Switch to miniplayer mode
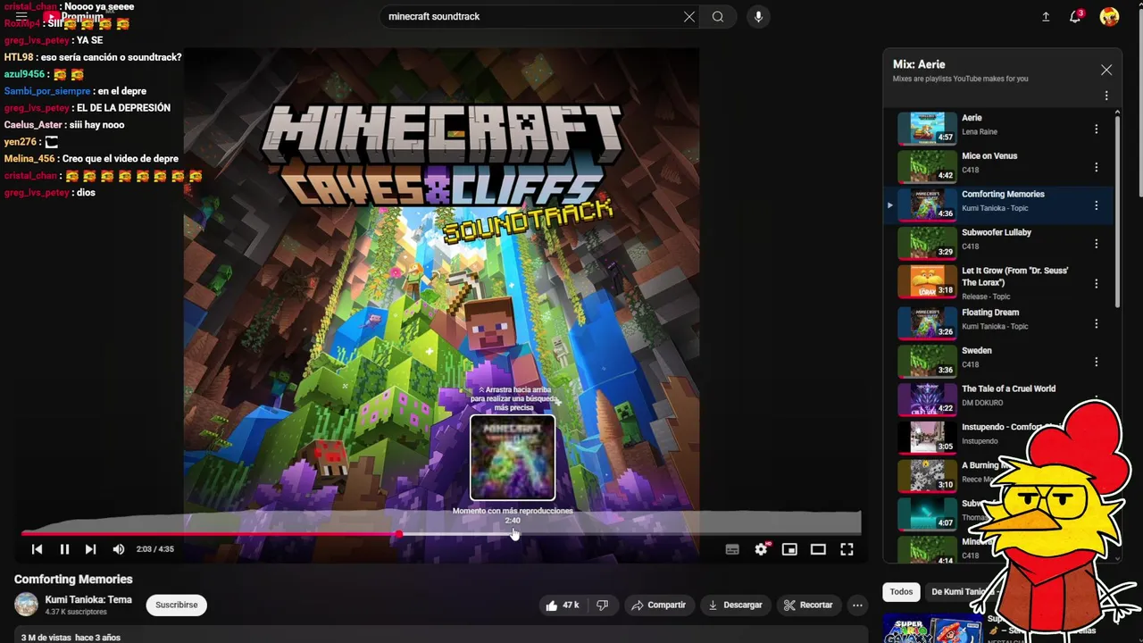The image size is (1143, 643). tap(789, 549)
